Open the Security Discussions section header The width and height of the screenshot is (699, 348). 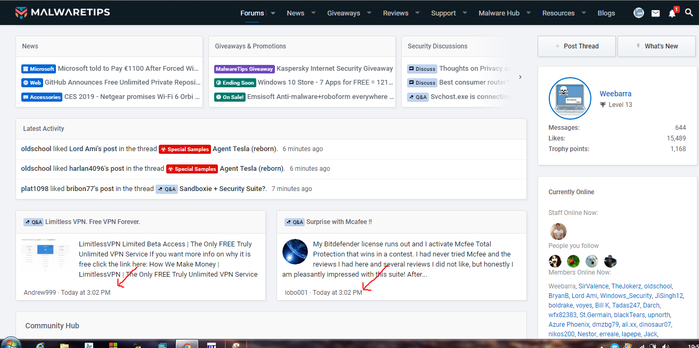point(437,46)
